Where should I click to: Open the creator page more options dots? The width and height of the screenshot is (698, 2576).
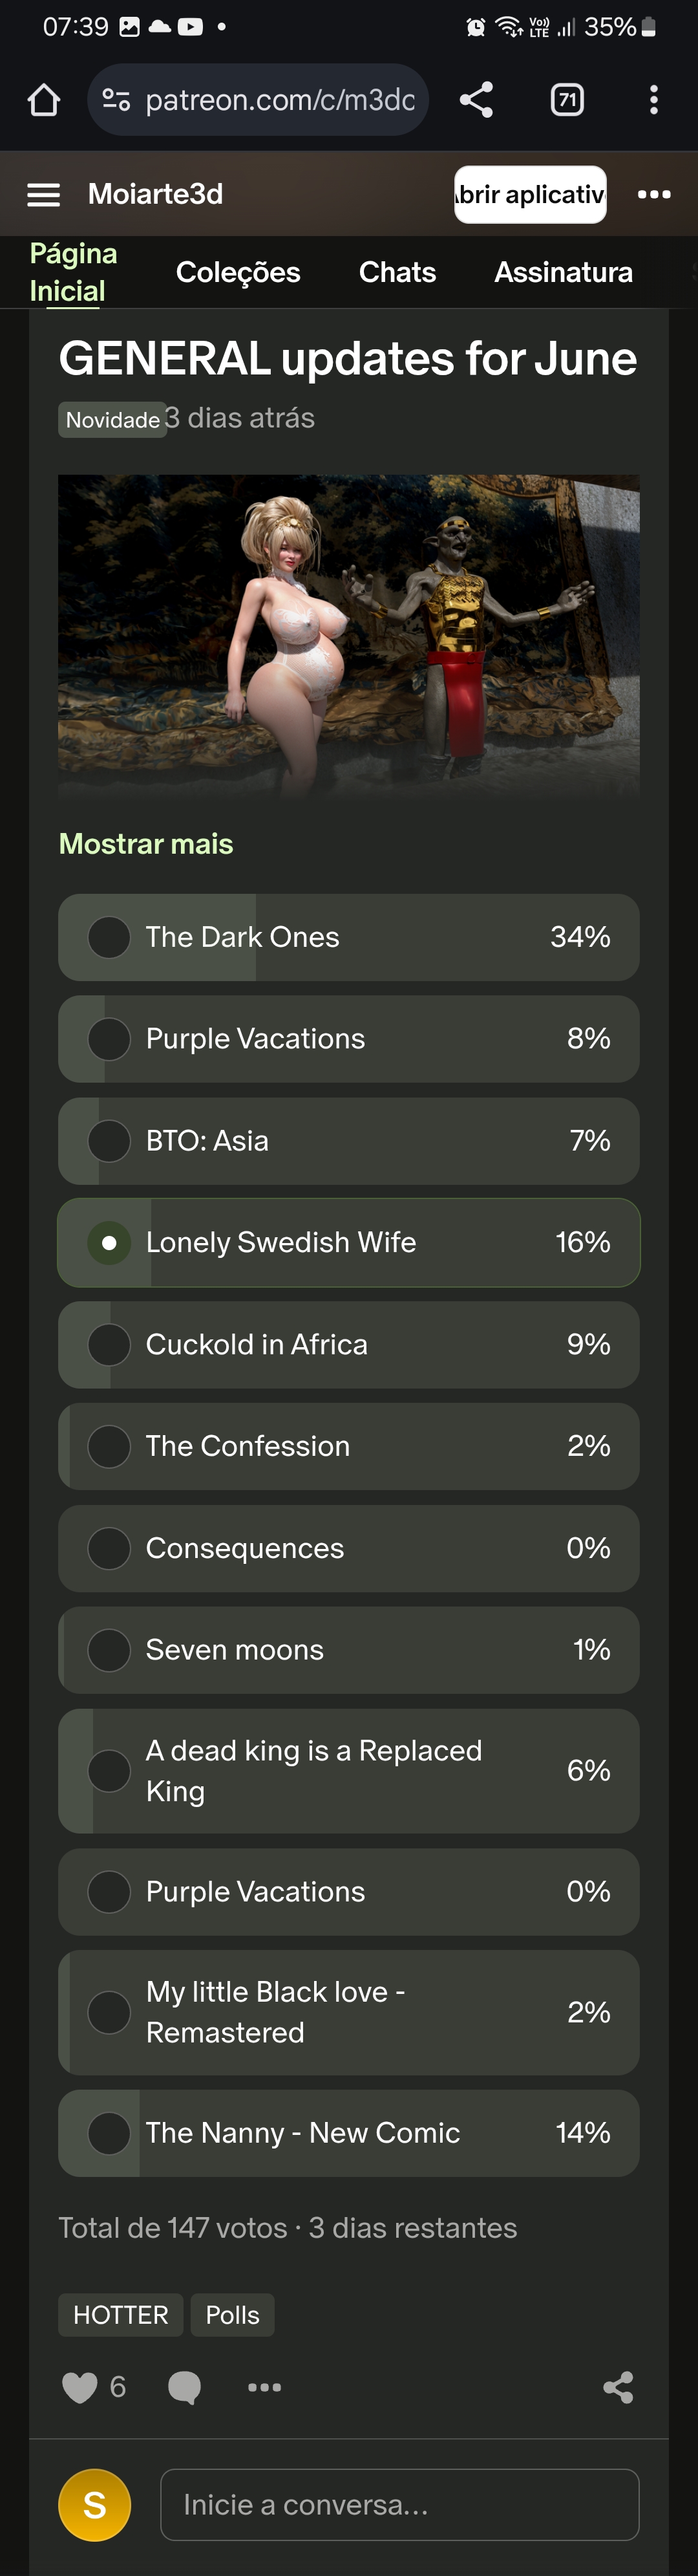tap(654, 194)
